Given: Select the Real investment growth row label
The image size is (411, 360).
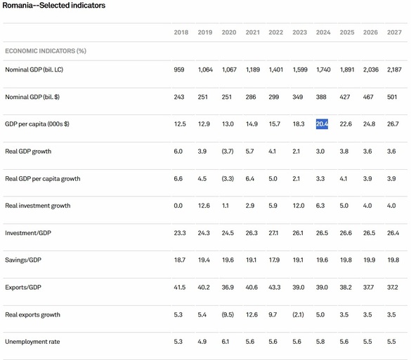Looking at the screenshot, I should click(38, 206).
